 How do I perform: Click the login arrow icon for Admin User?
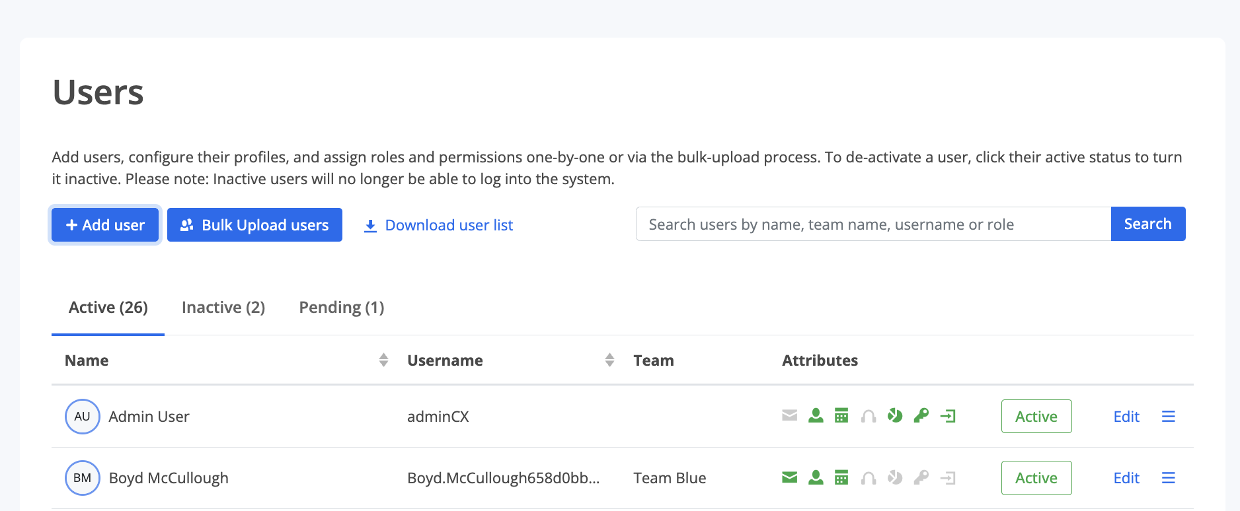948,416
